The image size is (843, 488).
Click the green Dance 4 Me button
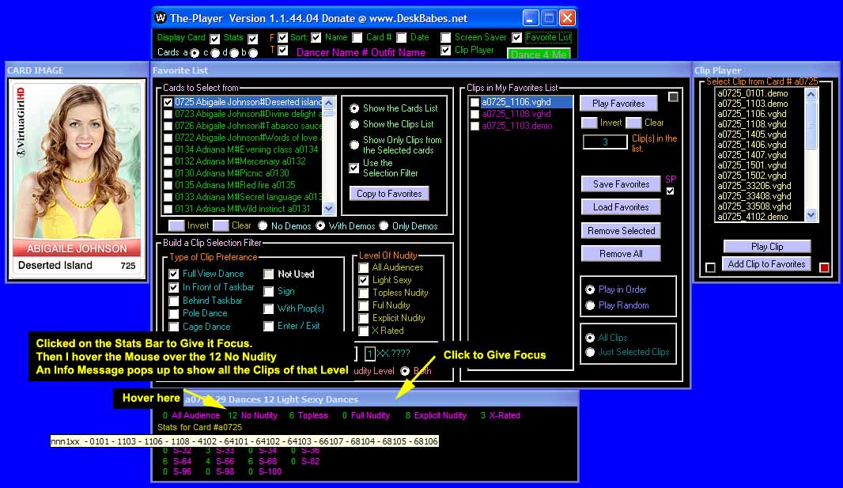pyautogui.click(x=539, y=55)
